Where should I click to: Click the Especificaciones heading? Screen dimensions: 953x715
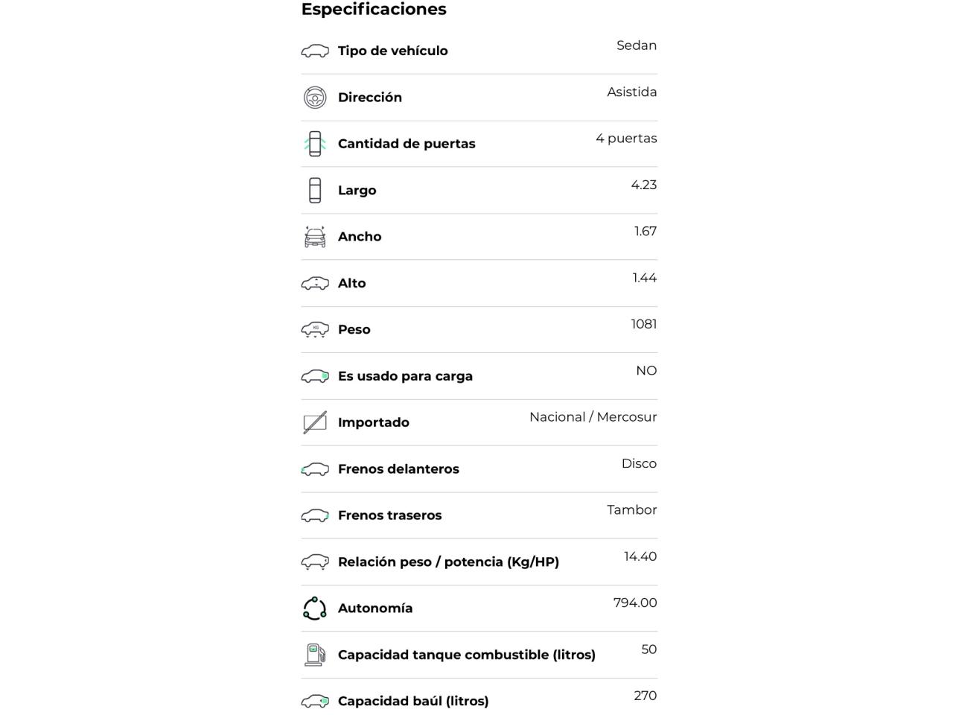point(374,10)
